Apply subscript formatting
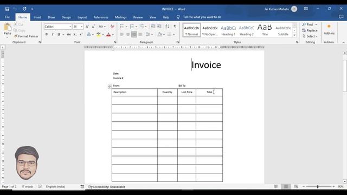 pos(75,34)
